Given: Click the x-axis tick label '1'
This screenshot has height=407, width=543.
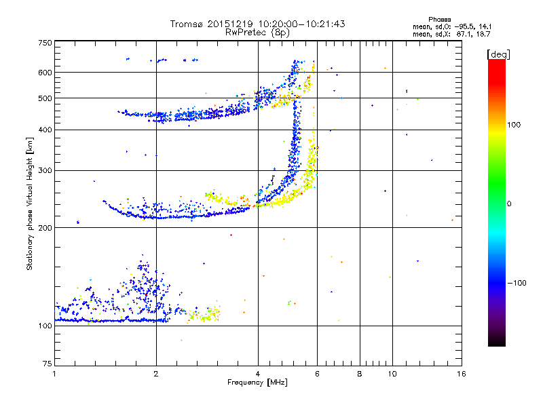Looking at the screenshot, I should tap(54, 374).
